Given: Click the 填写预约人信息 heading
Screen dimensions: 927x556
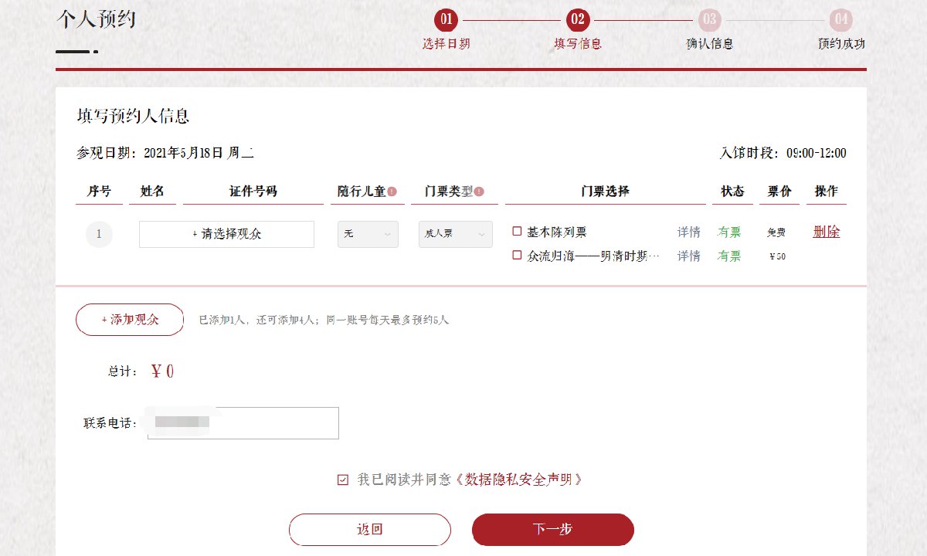Looking at the screenshot, I should [x=134, y=117].
